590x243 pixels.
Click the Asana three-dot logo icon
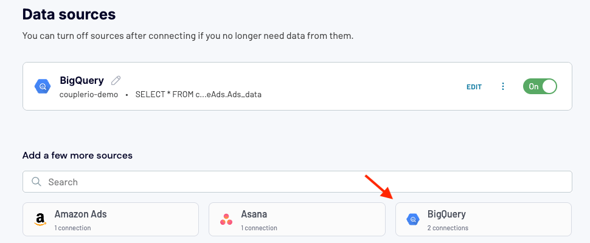tap(226, 219)
